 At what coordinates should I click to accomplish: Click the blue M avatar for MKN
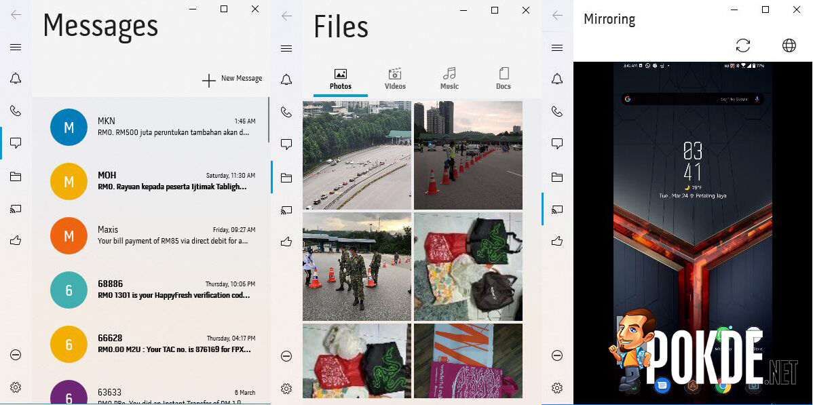(x=69, y=127)
